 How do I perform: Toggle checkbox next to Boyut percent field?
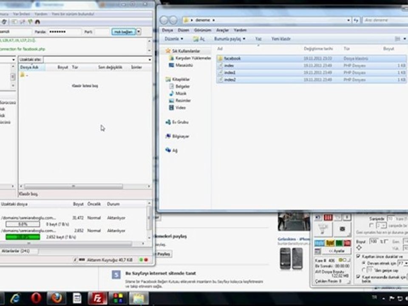tap(386, 241)
